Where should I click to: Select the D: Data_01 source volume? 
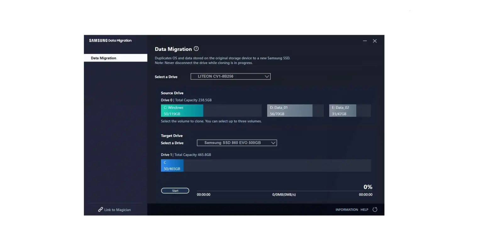pos(295,110)
